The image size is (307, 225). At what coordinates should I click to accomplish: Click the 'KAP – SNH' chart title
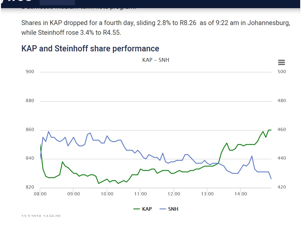point(156,60)
